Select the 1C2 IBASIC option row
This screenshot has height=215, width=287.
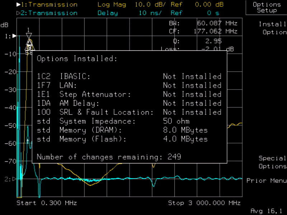129,76
